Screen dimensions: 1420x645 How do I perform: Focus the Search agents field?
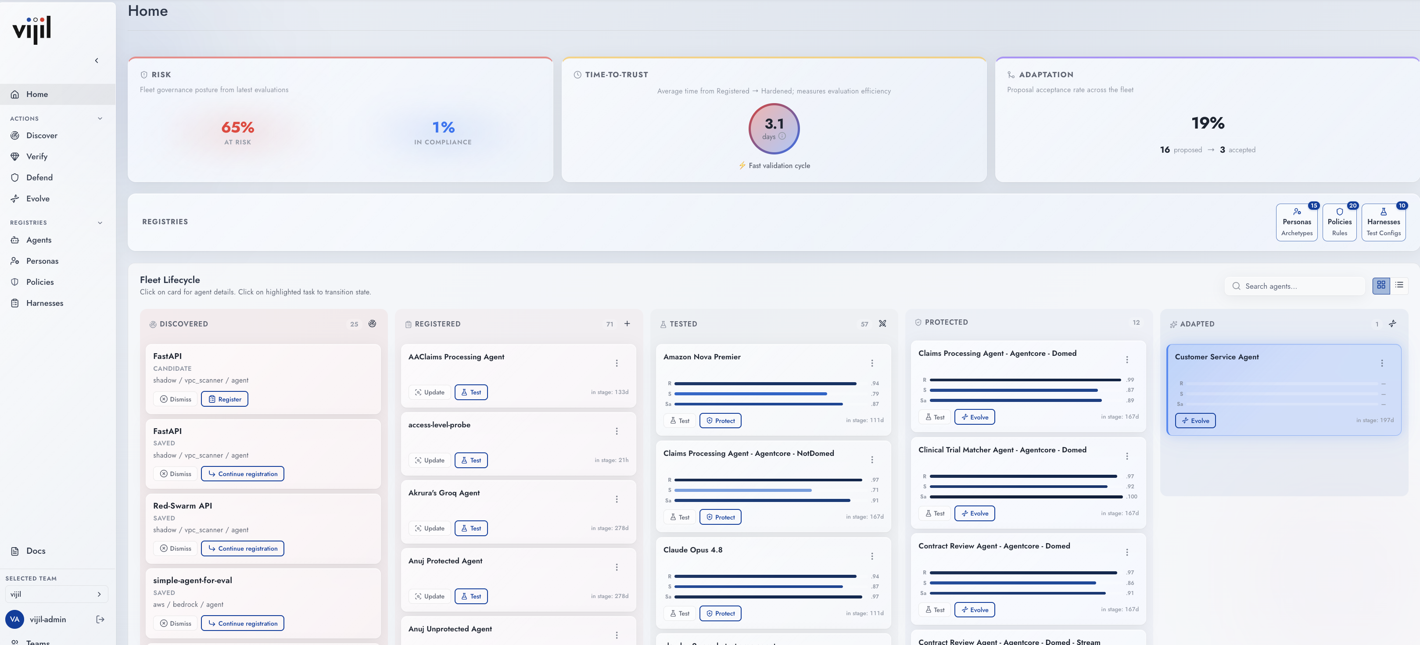tap(1294, 286)
